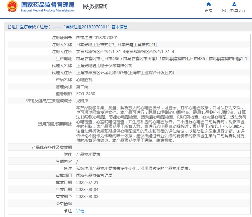Click the intended use description paragraph

click(x=161, y=124)
